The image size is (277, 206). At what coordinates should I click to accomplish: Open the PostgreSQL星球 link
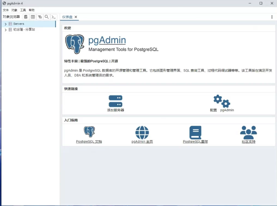coord(196,142)
